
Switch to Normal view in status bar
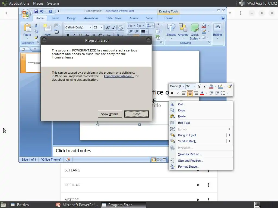click(x=154, y=160)
